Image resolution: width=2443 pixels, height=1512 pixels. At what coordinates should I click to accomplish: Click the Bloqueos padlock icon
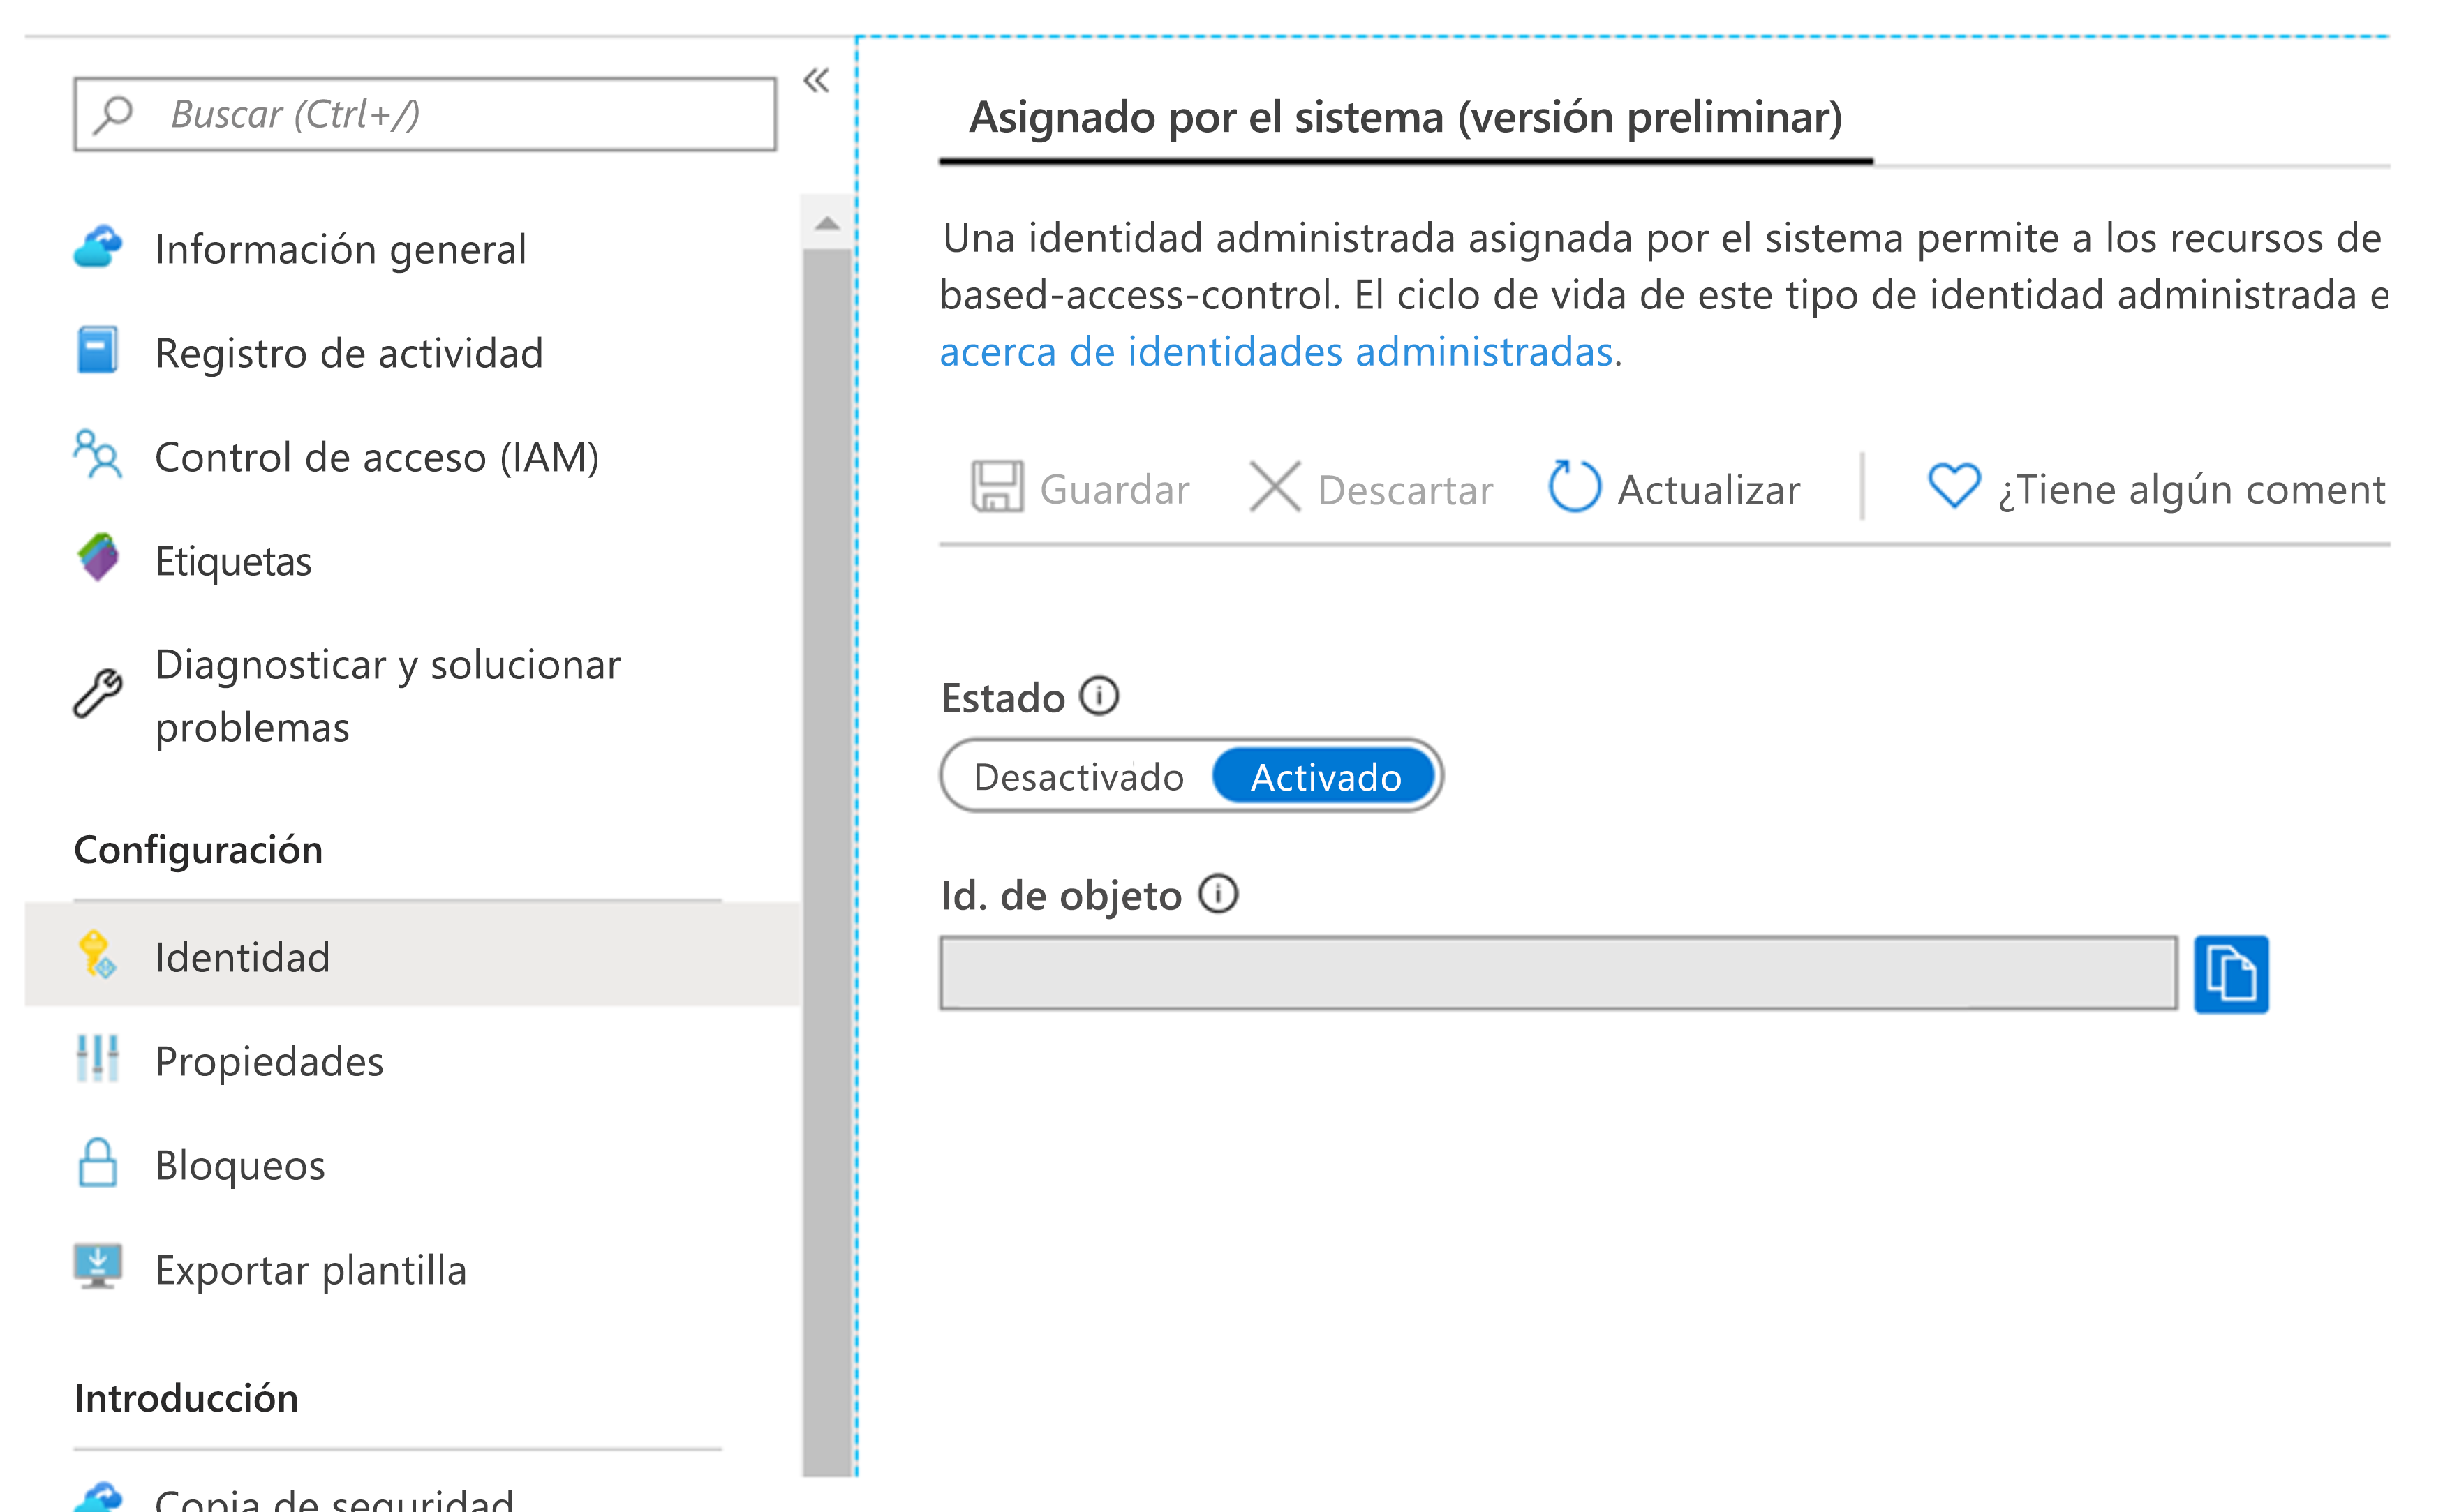98,1163
